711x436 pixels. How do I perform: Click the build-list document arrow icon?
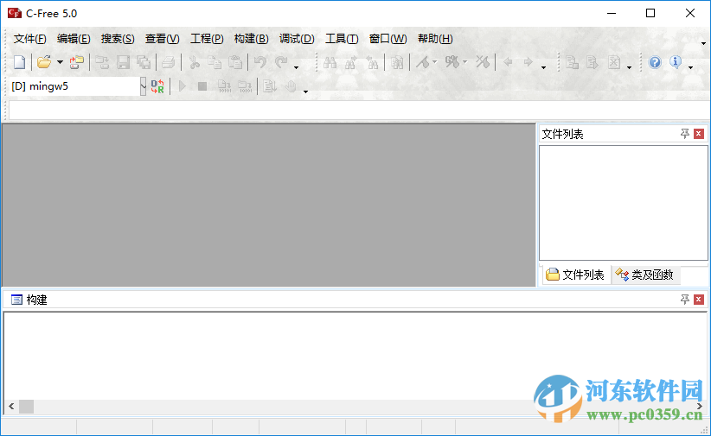(270, 86)
